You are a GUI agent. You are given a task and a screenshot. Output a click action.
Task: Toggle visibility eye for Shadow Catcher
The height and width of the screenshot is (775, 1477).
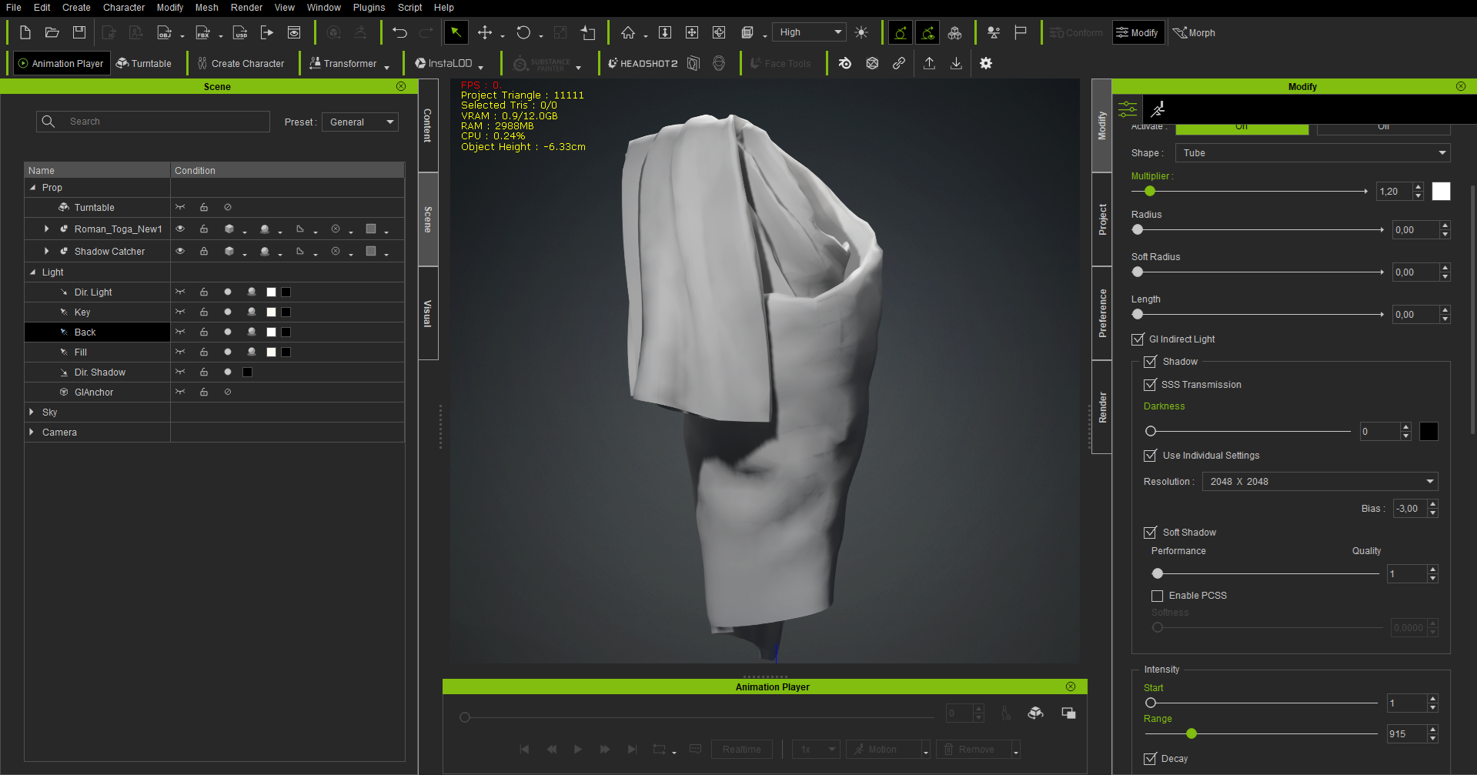click(180, 252)
